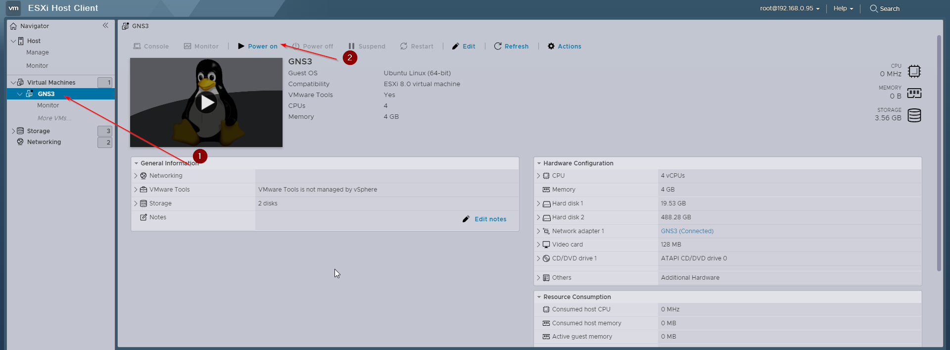950x350 pixels.
Task: Collapse the Navigator panel with double chevron
Action: click(105, 25)
